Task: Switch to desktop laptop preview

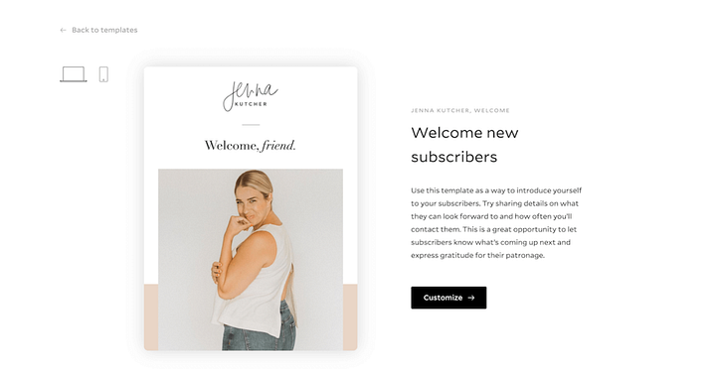Action: (x=73, y=74)
